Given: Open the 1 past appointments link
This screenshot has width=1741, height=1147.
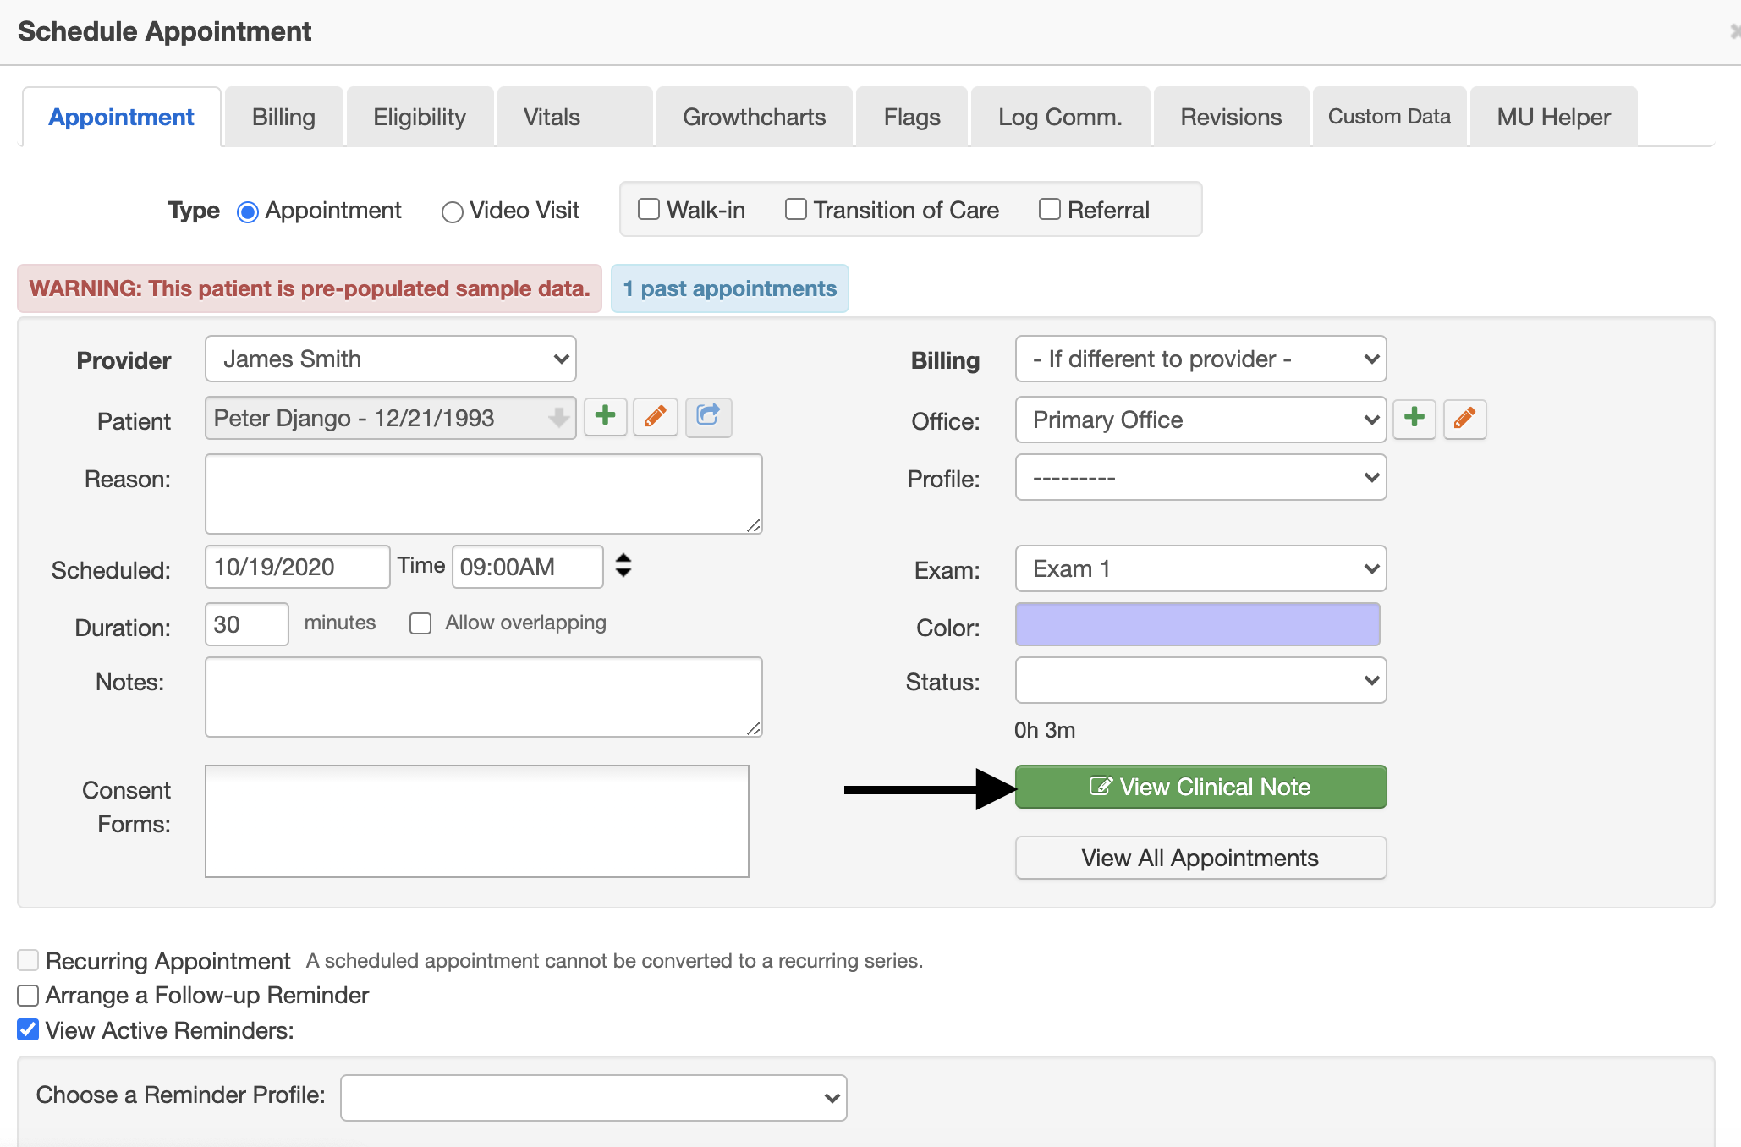Looking at the screenshot, I should 729,288.
